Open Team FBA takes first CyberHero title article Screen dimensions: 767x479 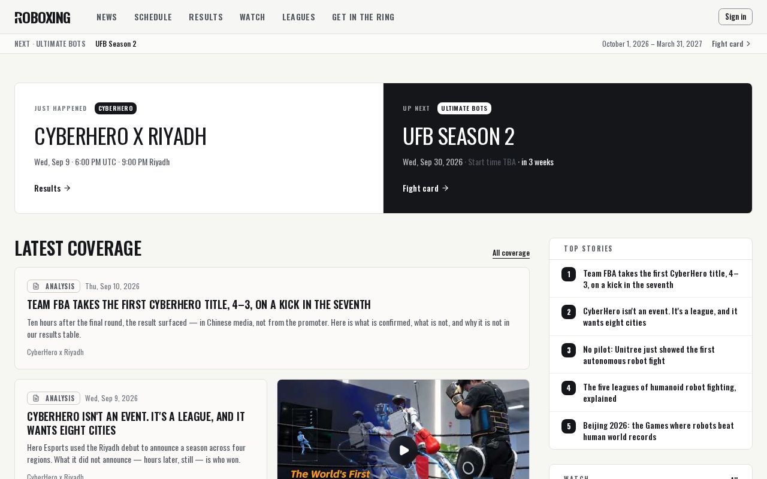pyautogui.click(x=199, y=304)
